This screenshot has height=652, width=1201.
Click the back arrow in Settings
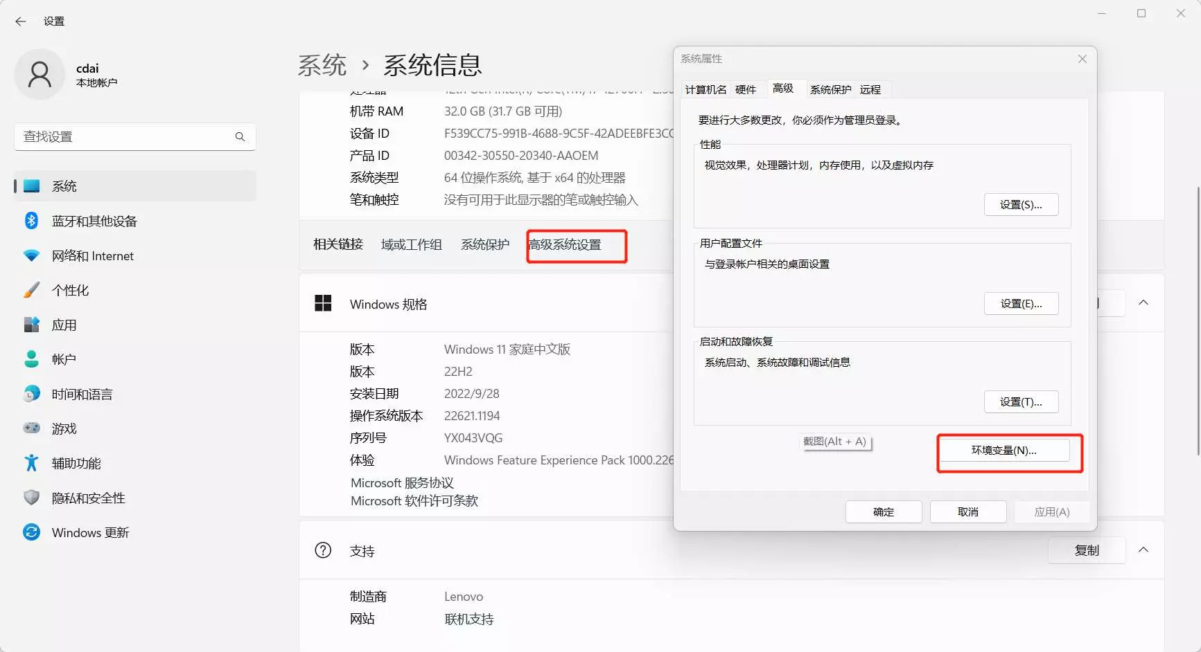(21, 21)
